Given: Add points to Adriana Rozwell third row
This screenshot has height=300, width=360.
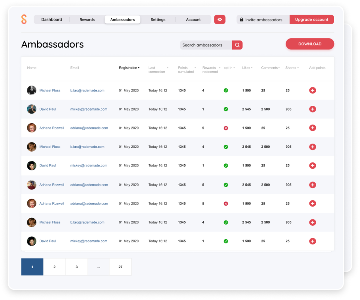Looking at the screenshot, I should click(312, 128).
